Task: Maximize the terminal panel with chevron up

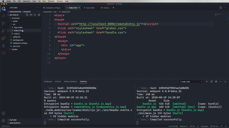Action: (x=221, y=81)
